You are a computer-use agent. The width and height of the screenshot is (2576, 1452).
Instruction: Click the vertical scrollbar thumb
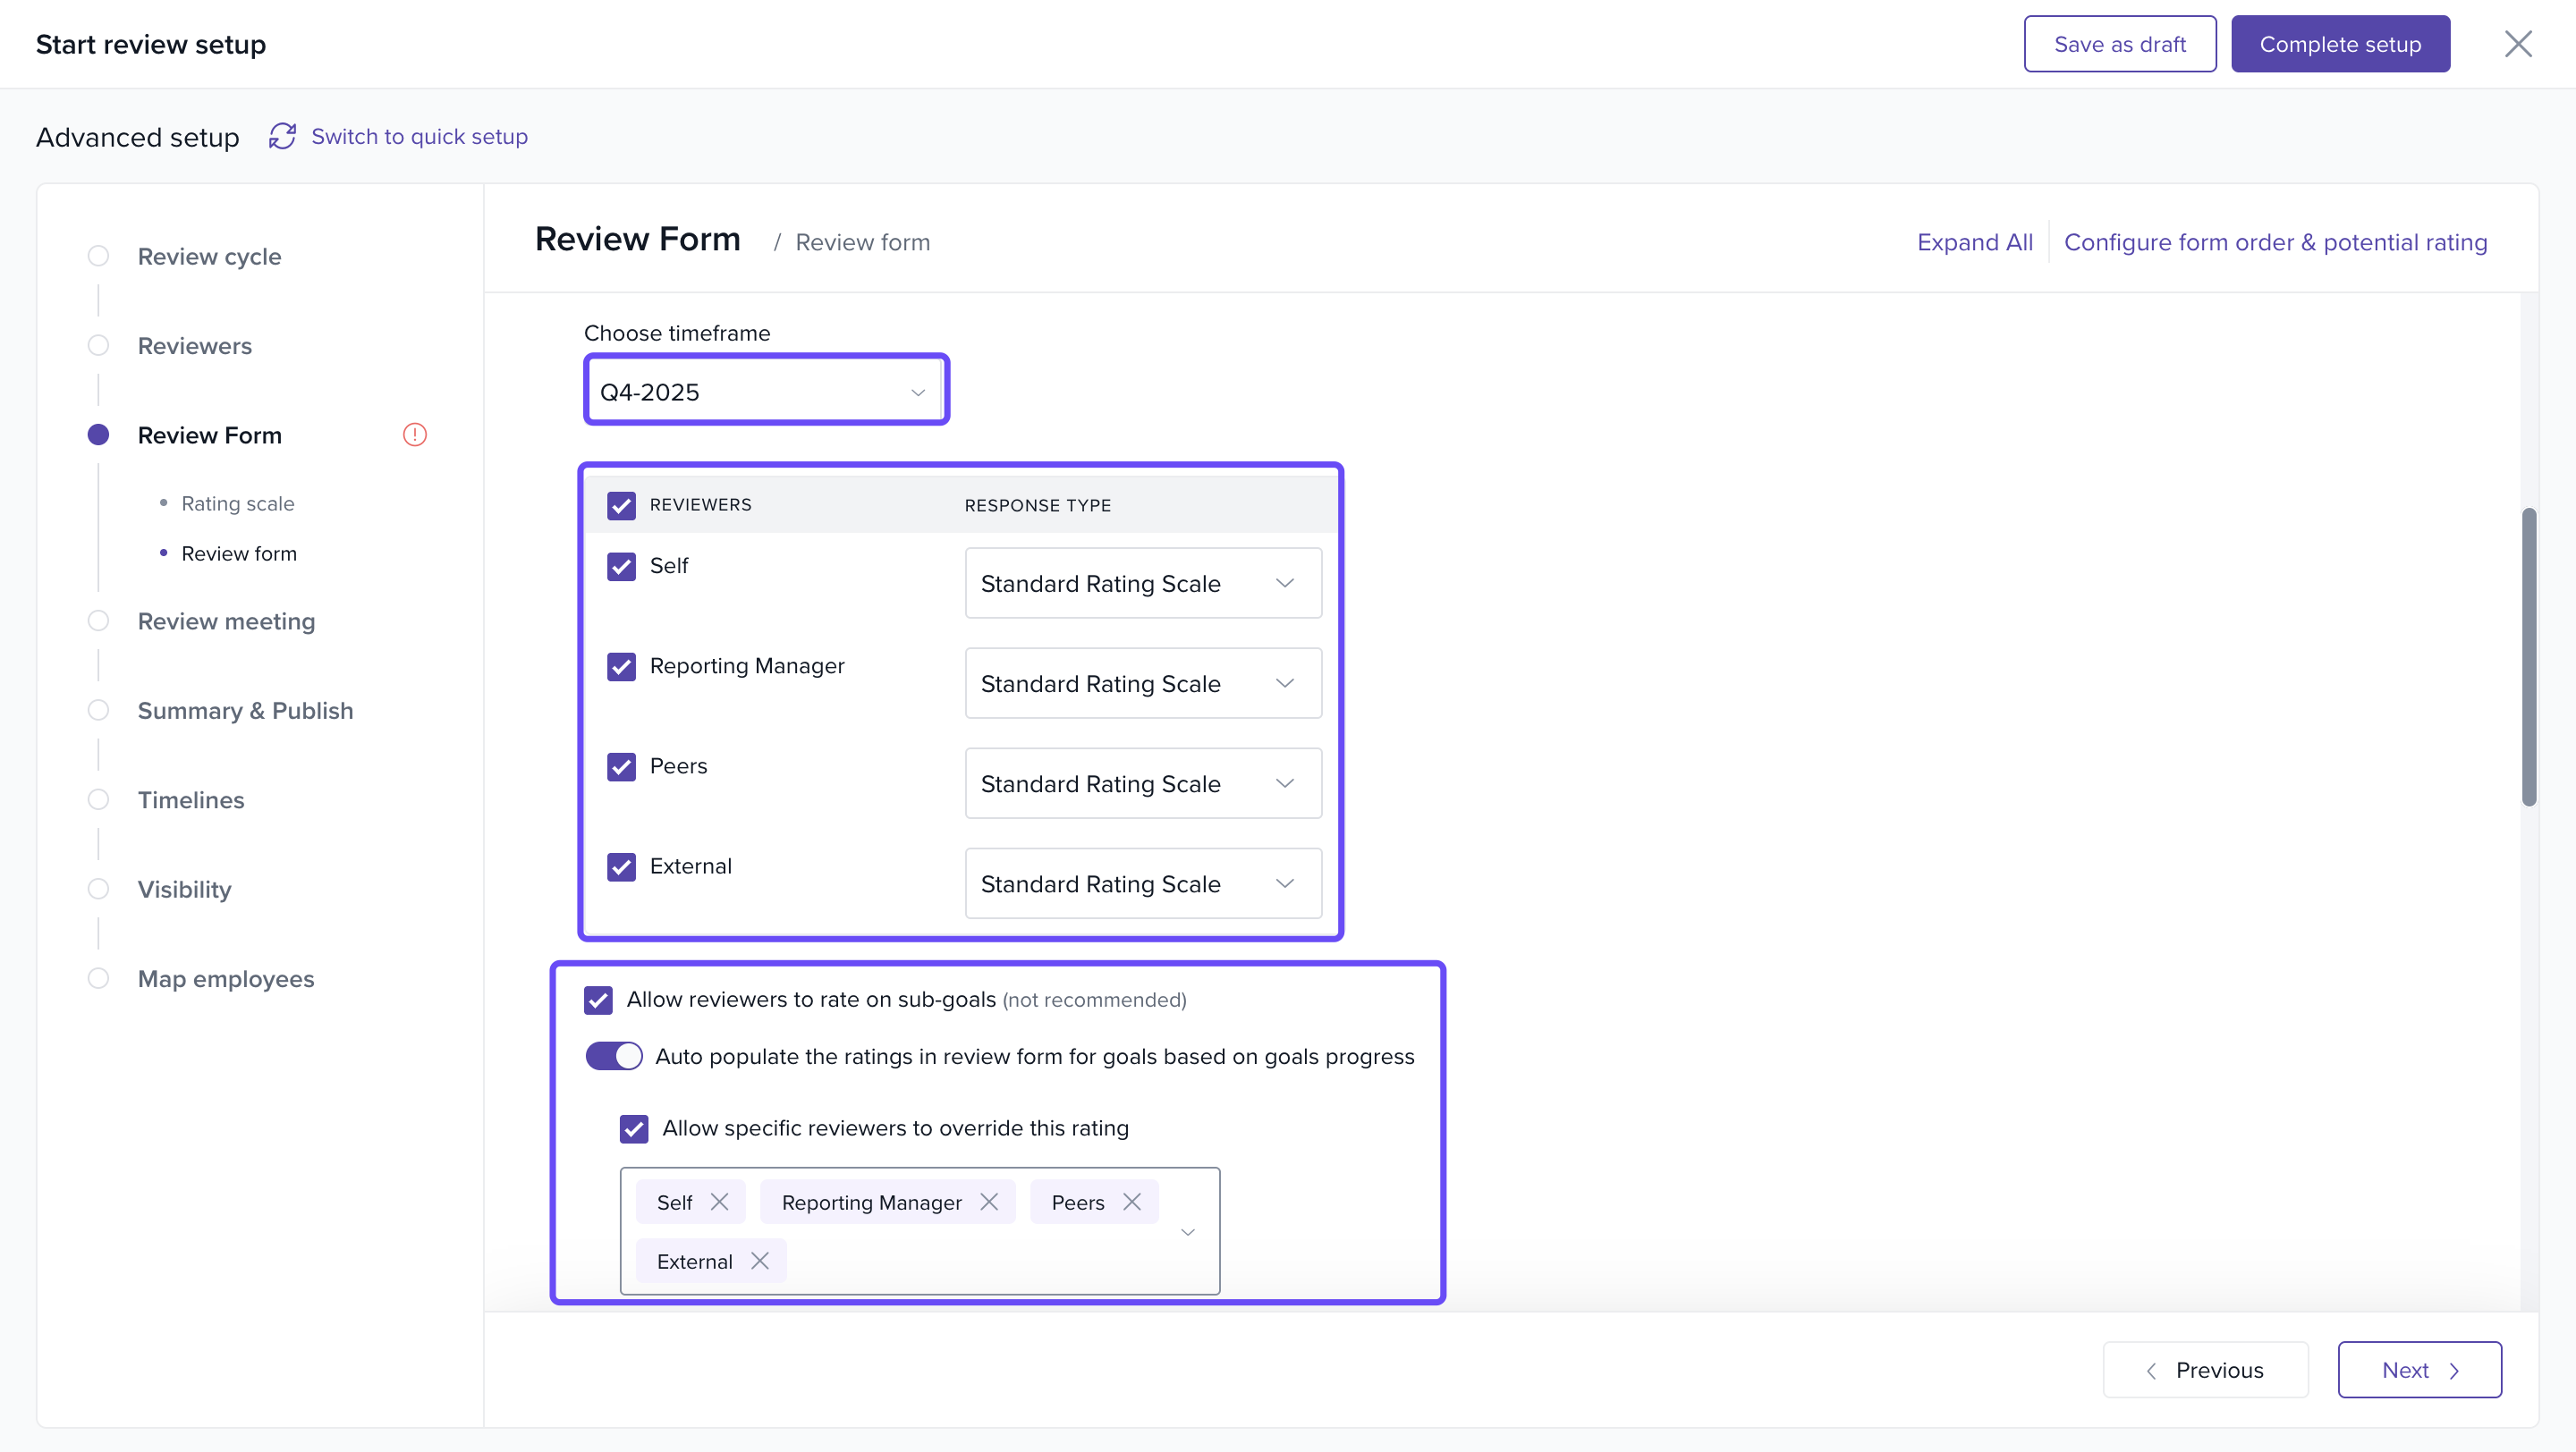(x=2528, y=655)
